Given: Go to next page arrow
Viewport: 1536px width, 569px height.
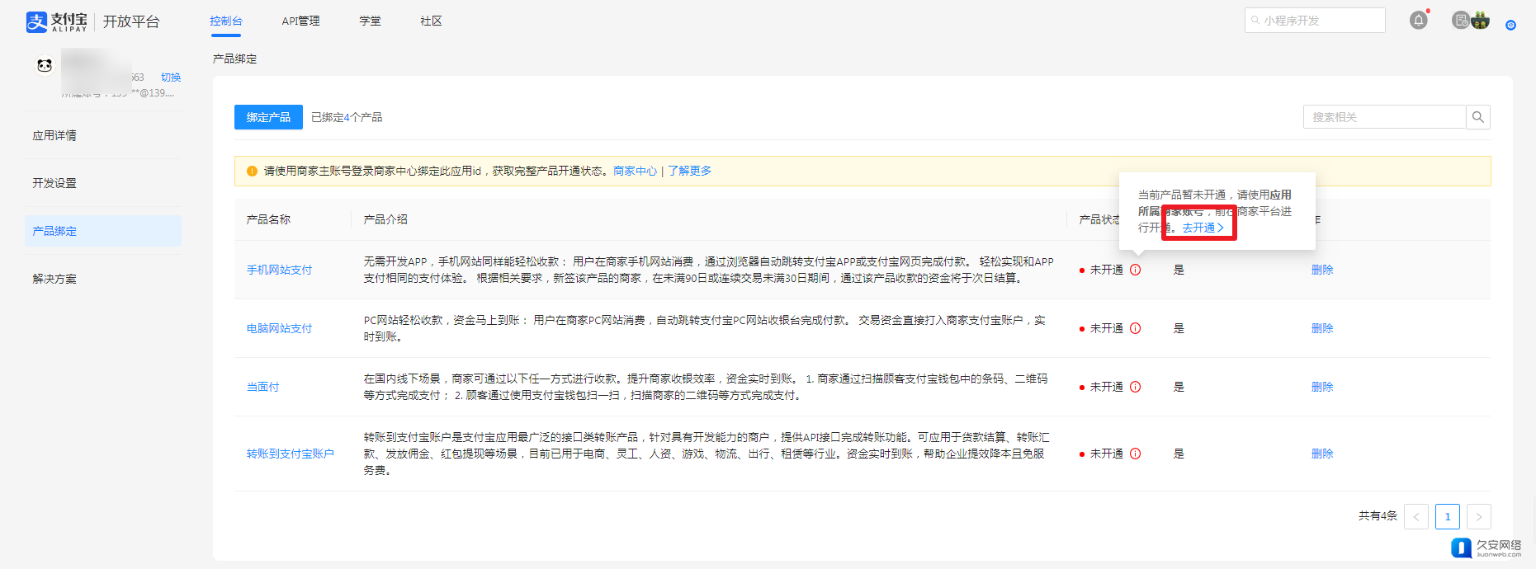Looking at the screenshot, I should click(x=1478, y=516).
